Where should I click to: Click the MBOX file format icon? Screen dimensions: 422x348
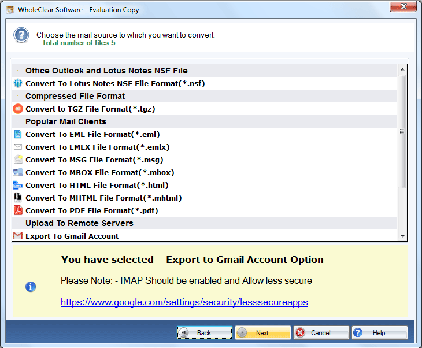click(x=18, y=172)
